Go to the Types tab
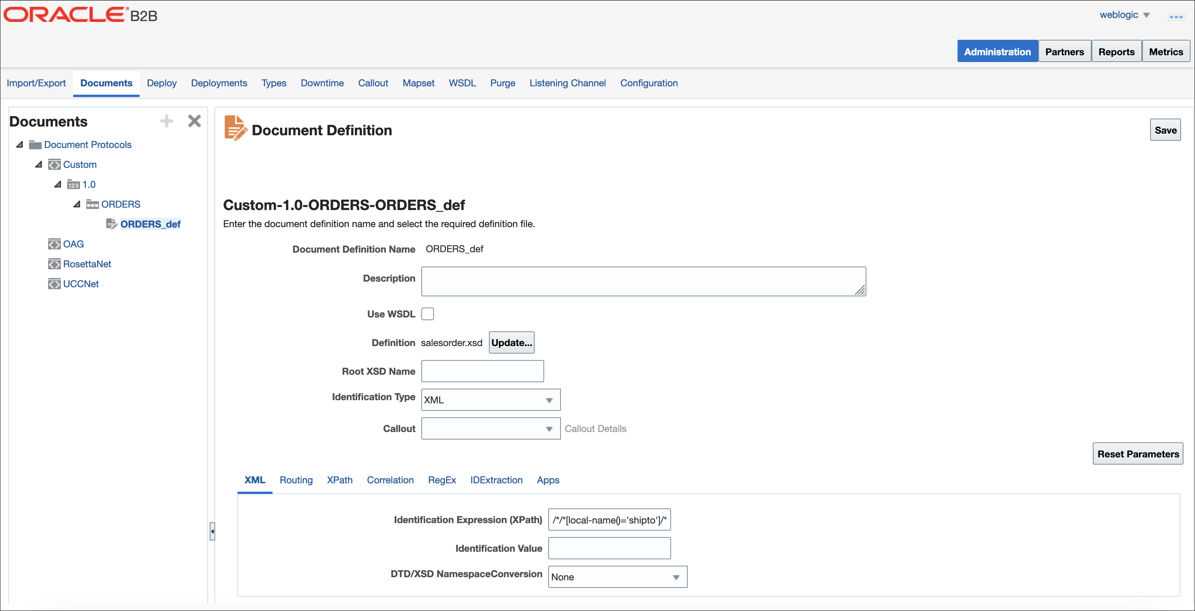 [274, 83]
